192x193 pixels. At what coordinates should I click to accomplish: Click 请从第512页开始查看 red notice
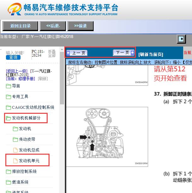point(170,74)
